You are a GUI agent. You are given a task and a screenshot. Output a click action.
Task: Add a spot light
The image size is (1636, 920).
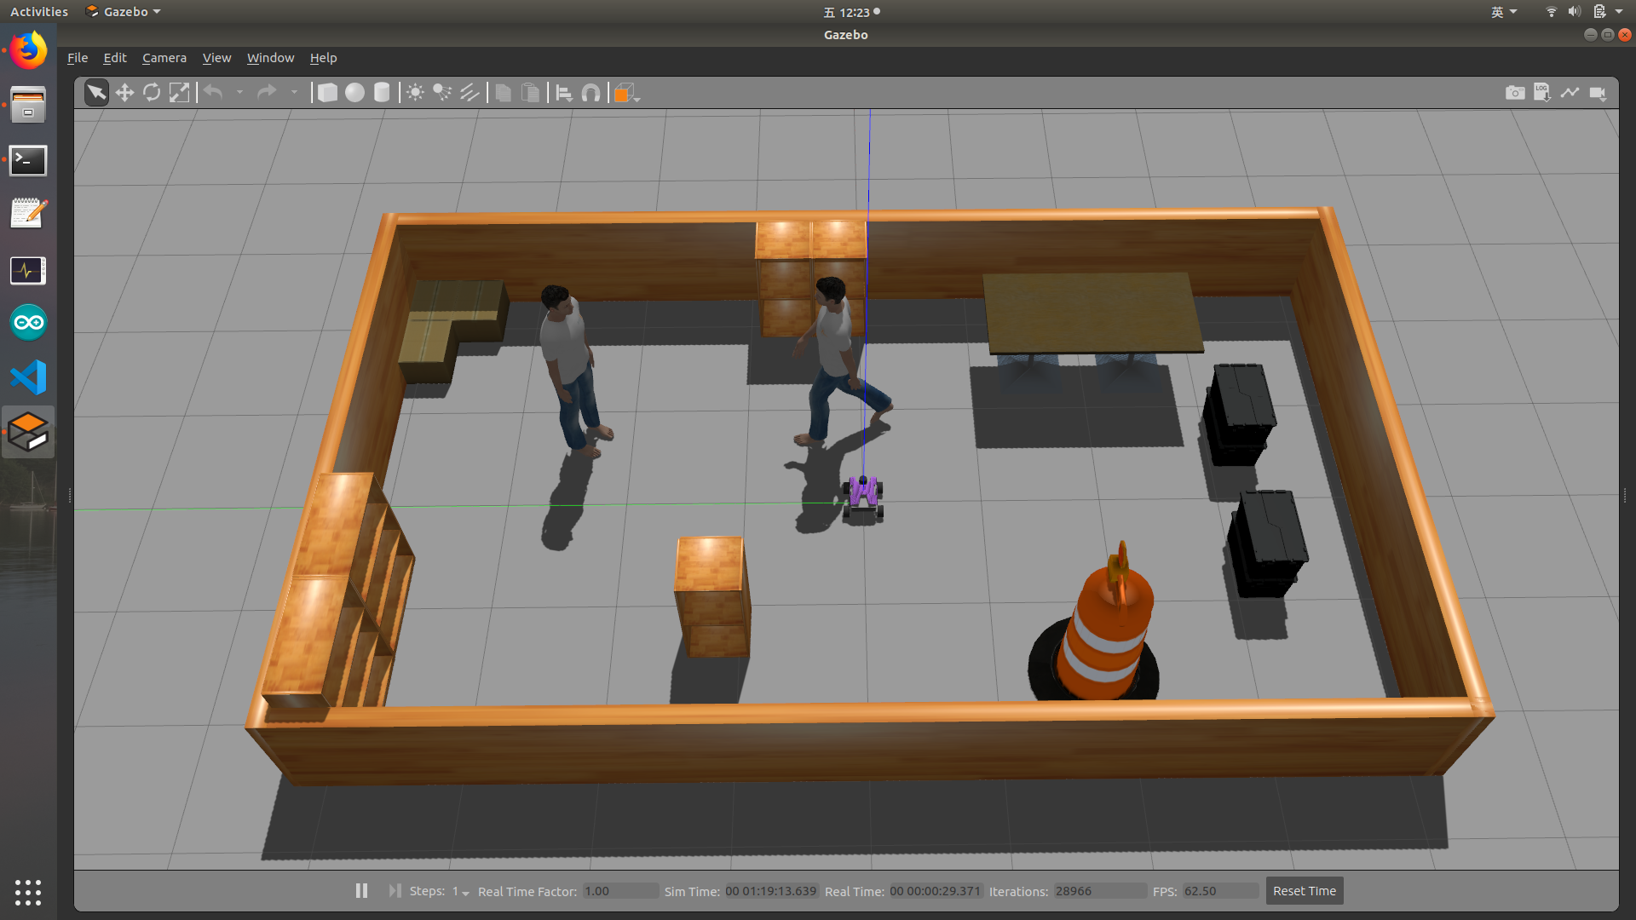coord(442,93)
